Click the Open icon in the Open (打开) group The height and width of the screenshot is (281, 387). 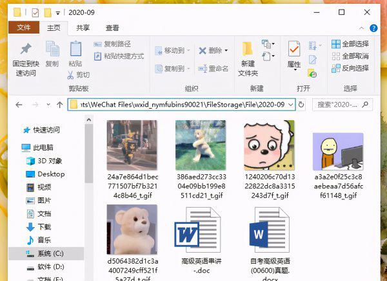pos(314,45)
